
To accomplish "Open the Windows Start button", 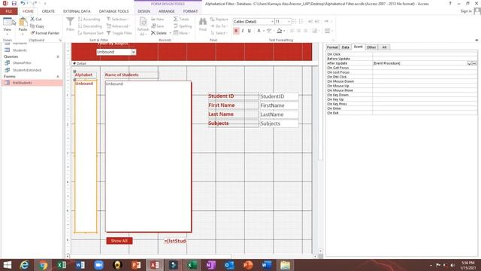I will pos(7,265).
